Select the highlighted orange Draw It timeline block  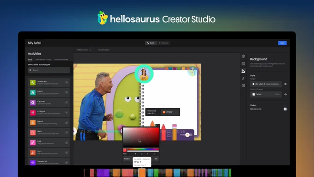142,172
